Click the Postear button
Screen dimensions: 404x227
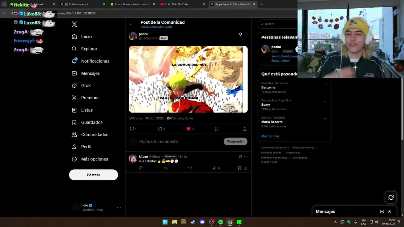93,175
